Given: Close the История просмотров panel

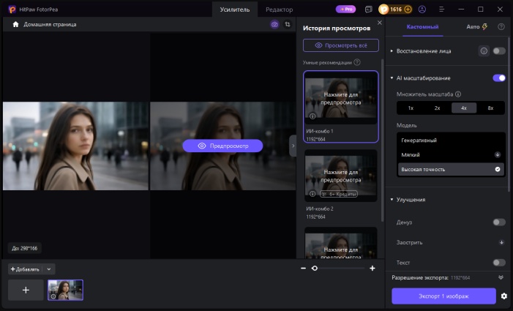Looking at the screenshot, I should tap(380, 23).
